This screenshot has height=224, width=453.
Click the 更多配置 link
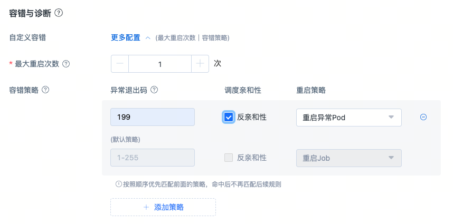[x=126, y=38]
